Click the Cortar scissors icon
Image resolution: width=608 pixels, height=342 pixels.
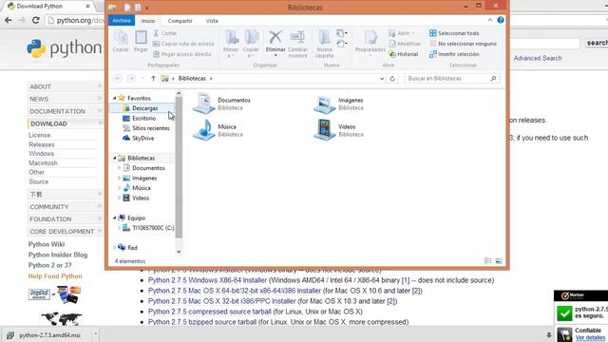[x=156, y=33]
